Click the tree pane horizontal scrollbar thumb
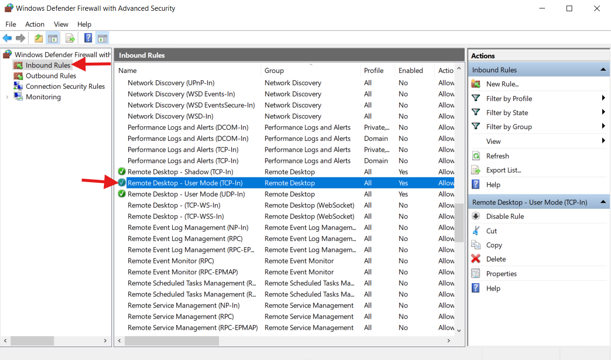This screenshot has height=360, width=611. coord(32,341)
